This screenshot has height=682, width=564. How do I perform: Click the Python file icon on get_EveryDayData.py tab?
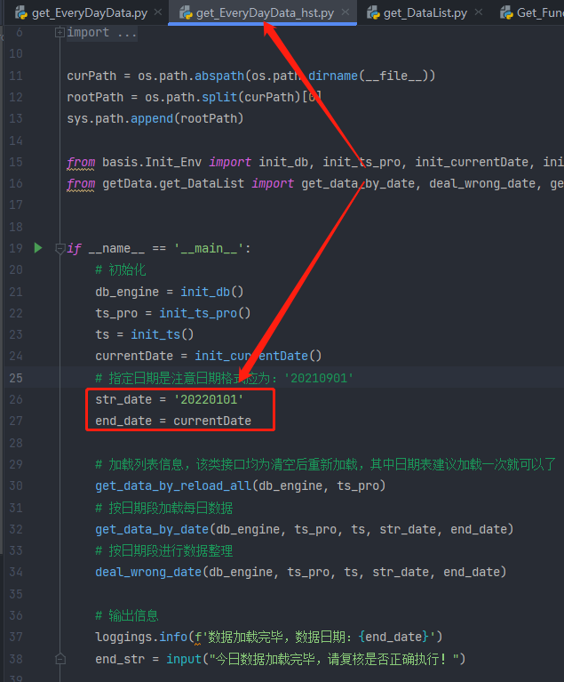pos(20,12)
